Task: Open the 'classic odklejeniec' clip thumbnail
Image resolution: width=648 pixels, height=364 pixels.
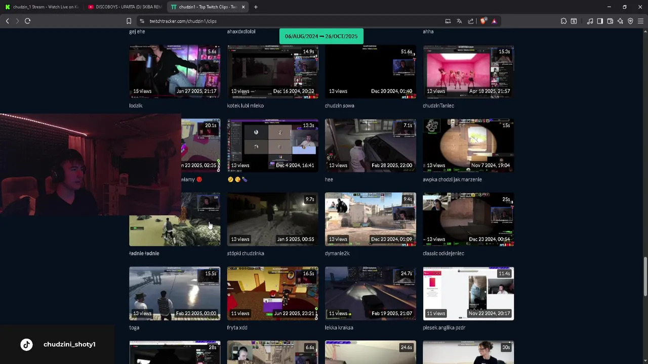Action: click(x=468, y=219)
